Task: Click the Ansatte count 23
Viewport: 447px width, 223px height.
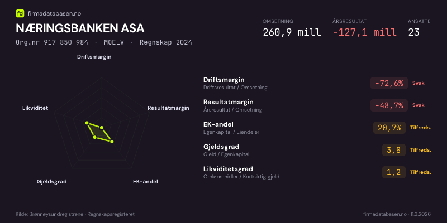Action: point(413,32)
